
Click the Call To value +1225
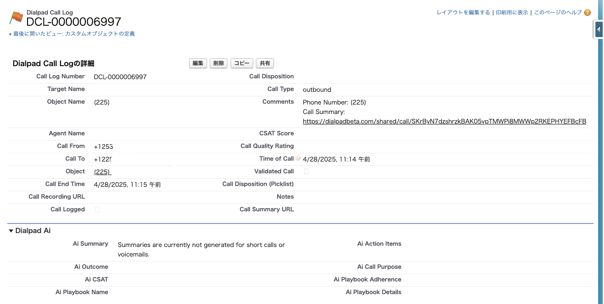[x=103, y=159]
